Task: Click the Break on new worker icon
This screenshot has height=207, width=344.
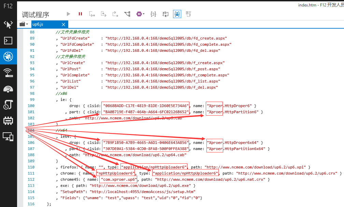Action: pos(128,14)
